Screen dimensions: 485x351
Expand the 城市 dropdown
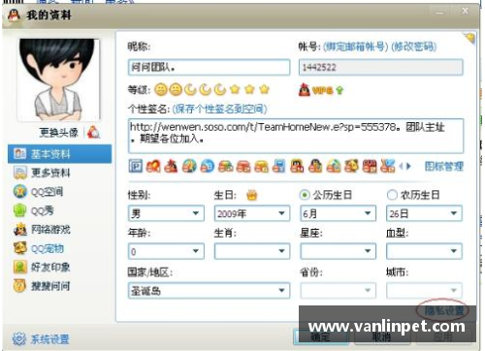(424, 291)
